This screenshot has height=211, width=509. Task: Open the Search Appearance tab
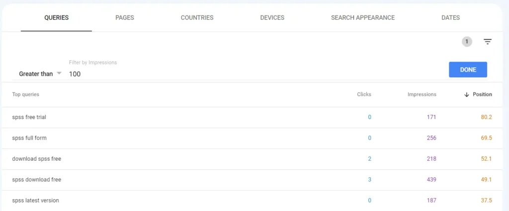pos(362,17)
